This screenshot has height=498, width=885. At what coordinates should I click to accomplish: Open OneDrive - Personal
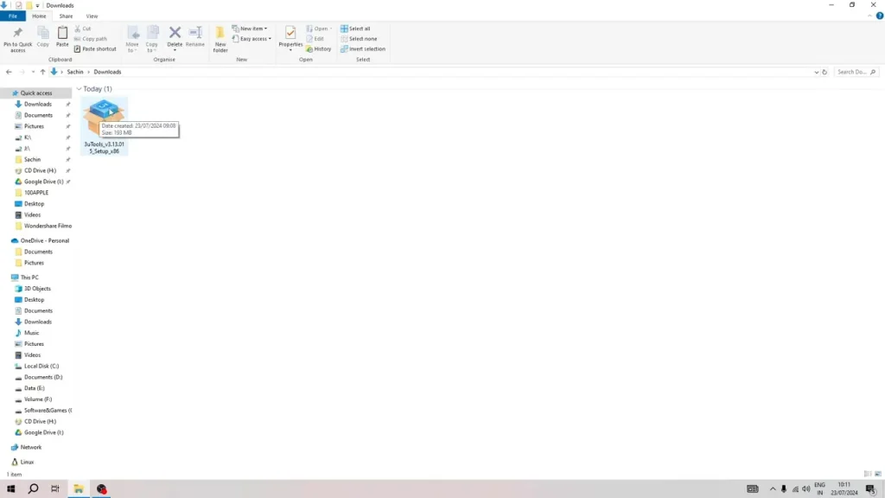(x=45, y=240)
